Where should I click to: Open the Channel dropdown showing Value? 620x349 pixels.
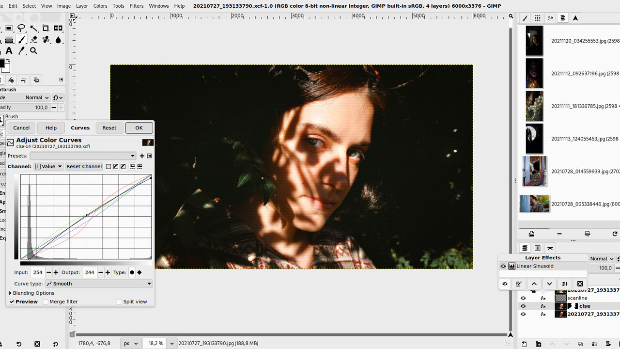point(48,166)
